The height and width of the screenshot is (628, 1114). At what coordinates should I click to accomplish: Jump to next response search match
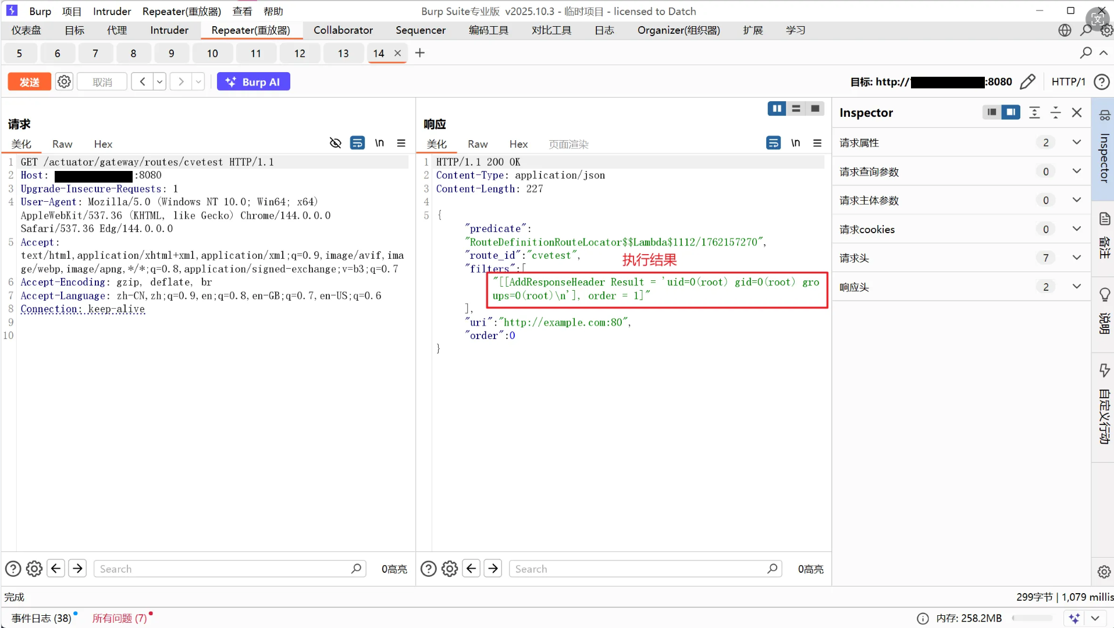click(493, 569)
